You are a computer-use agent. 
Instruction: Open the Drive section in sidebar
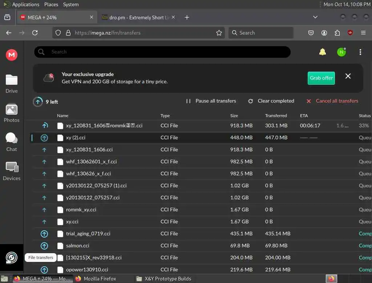coord(11,84)
